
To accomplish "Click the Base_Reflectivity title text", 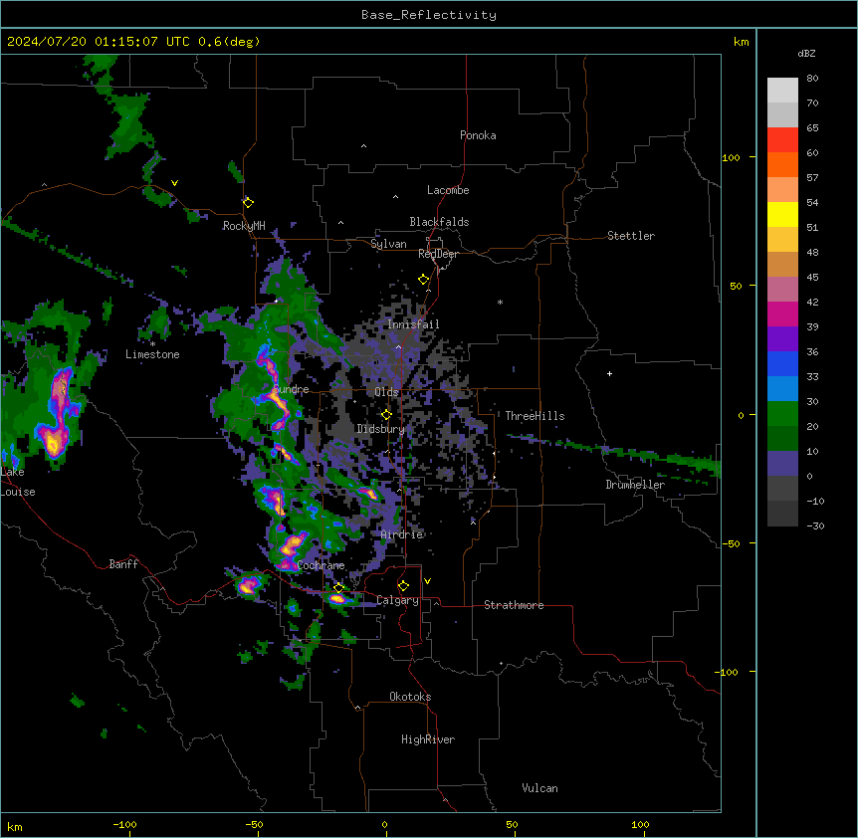I will [429, 15].
